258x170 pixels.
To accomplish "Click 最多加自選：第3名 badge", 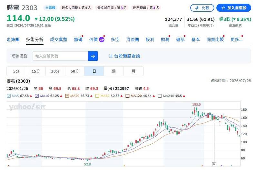I will [112, 8].
